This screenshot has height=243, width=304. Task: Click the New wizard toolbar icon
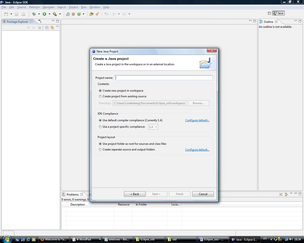(6, 14)
